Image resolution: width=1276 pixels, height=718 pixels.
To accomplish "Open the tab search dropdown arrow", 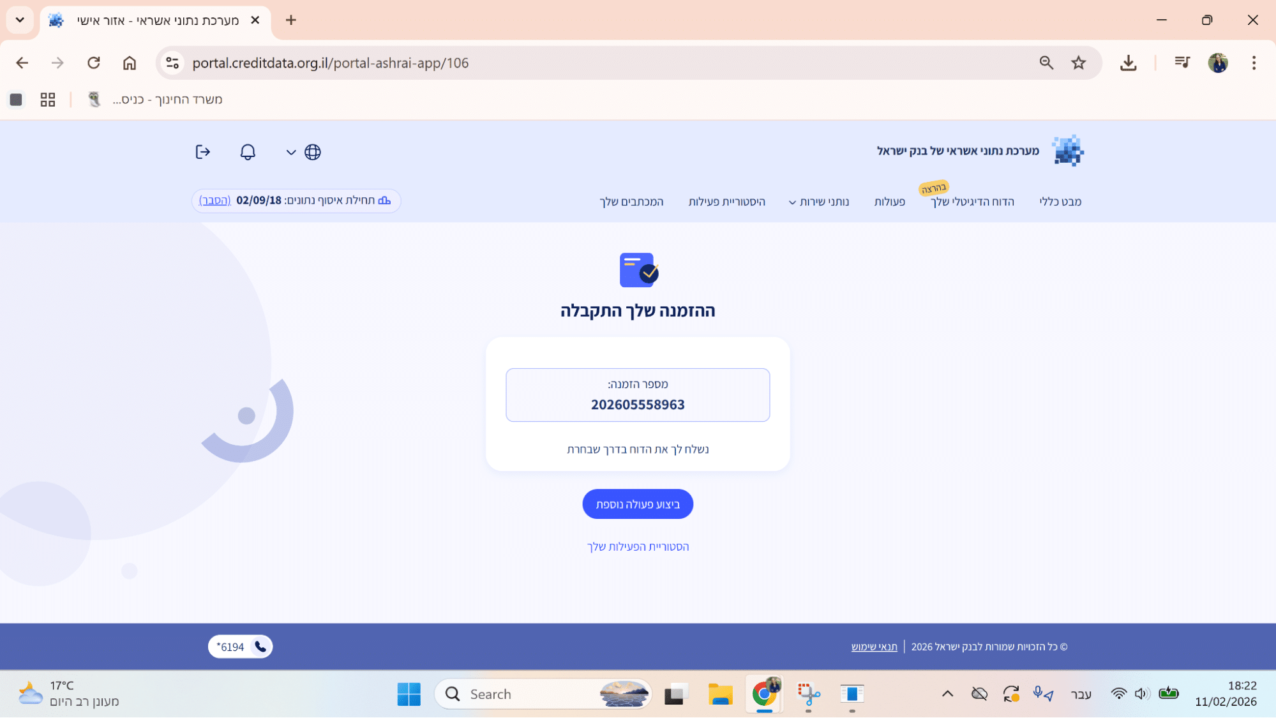I will [x=20, y=20].
